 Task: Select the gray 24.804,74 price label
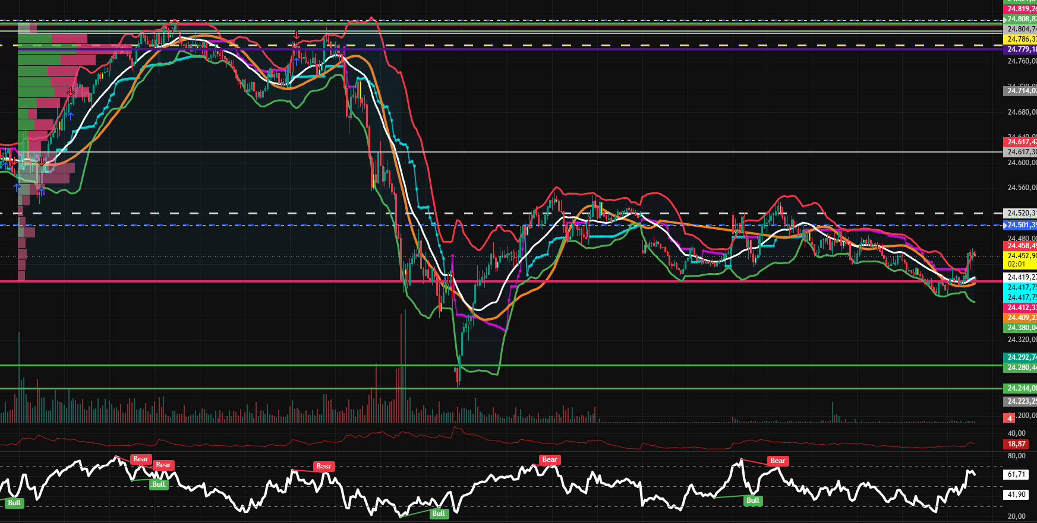1020,29
